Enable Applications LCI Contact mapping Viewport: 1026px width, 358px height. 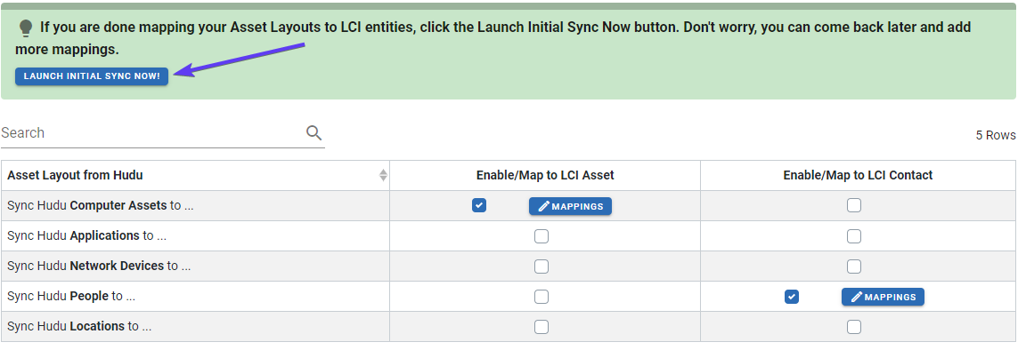854,236
